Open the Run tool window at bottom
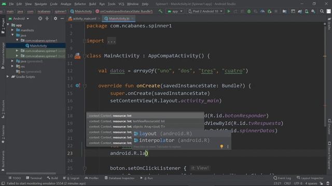 [146, 178]
